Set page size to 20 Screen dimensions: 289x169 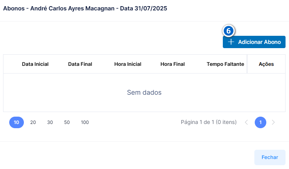pos(33,122)
